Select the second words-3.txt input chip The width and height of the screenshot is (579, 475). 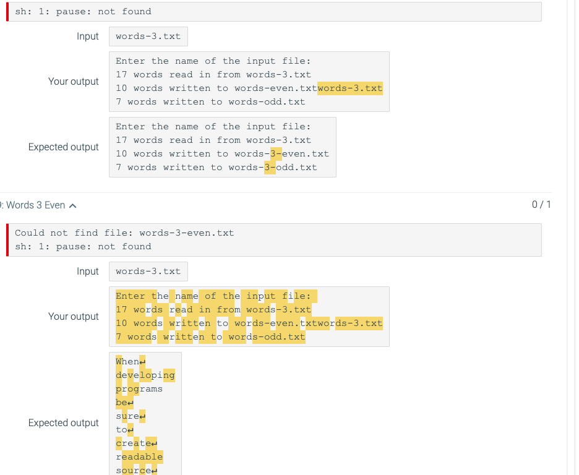click(148, 271)
